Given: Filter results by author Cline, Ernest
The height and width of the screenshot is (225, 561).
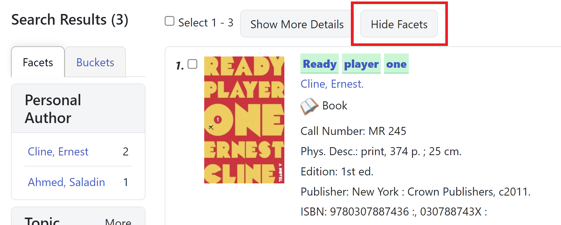Looking at the screenshot, I should pyautogui.click(x=58, y=152).
